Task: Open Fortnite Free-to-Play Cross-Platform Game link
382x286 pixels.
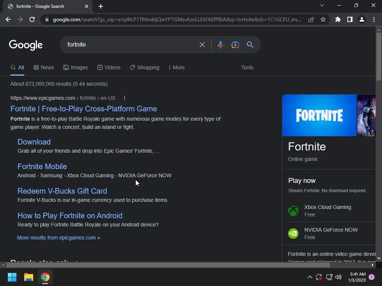Action: click(x=84, y=109)
